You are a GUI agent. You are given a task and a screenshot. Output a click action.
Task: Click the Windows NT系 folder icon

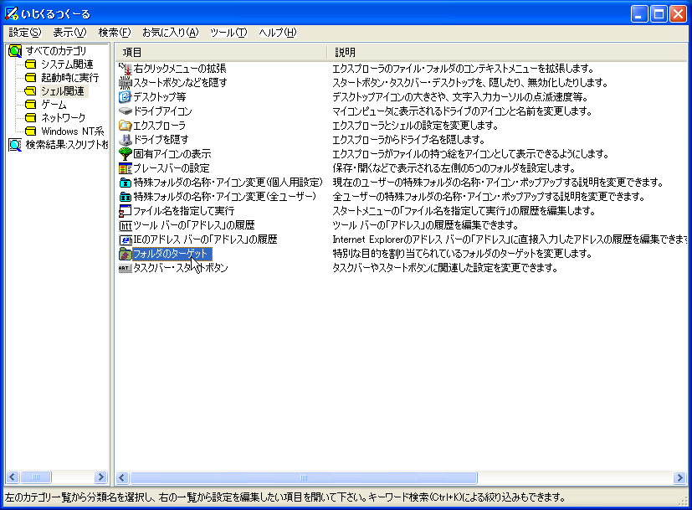[x=30, y=131]
